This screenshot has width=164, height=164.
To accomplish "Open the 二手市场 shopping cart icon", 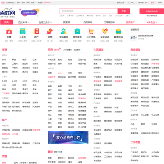I will [x=91, y=31].
